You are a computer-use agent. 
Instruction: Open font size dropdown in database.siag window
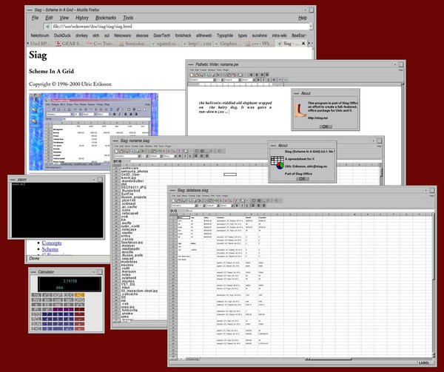click(204, 206)
